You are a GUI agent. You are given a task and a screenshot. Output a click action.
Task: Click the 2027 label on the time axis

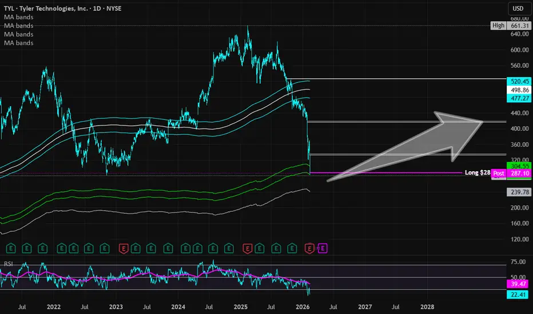[365, 307]
